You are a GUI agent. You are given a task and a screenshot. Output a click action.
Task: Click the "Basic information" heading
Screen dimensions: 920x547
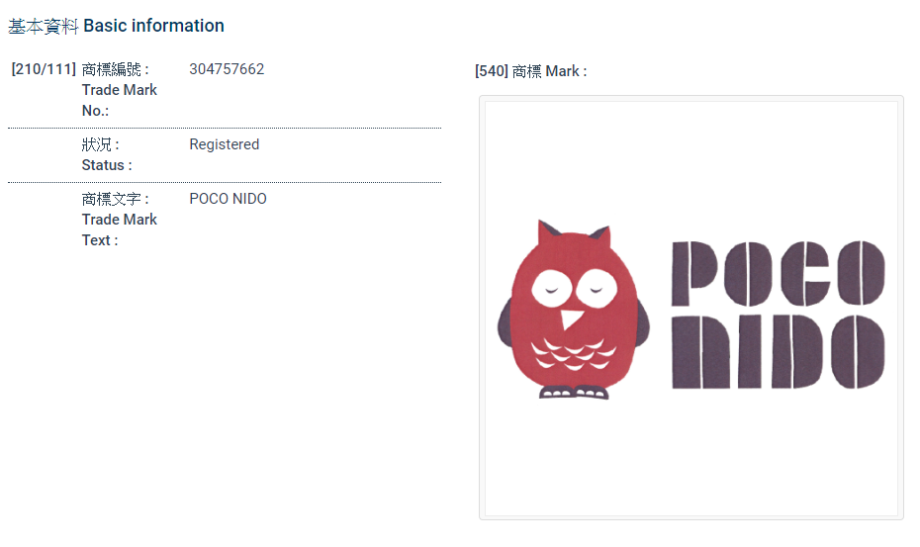[x=160, y=26]
